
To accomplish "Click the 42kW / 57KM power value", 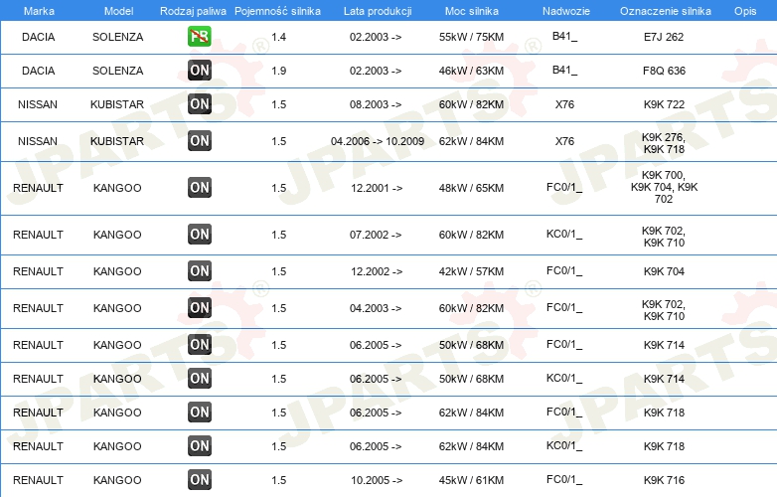I will pos(471,271).
